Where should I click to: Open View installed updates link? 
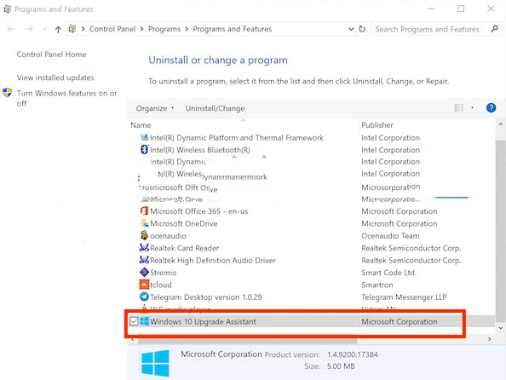pos(55,78)
